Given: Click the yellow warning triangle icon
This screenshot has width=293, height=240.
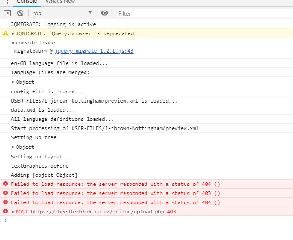Looking at the screenshot, I should point(6,33).
